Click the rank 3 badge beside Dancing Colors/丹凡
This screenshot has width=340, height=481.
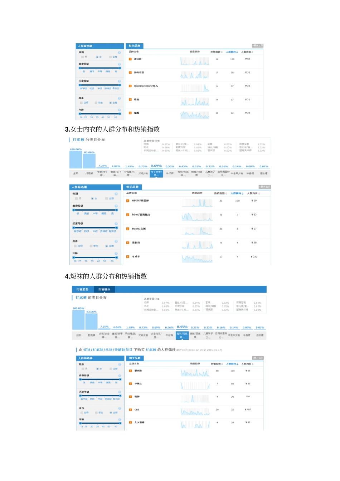coord(130,86)
